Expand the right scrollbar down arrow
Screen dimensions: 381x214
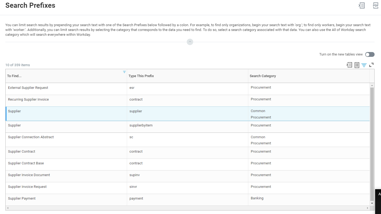372,204
